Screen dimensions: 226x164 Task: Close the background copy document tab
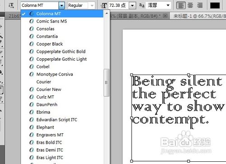click(x=165, y=16)
